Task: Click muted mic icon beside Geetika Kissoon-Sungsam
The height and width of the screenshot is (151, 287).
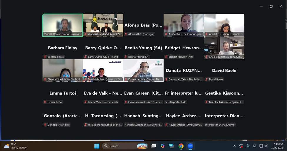Action: pos(206,102)
